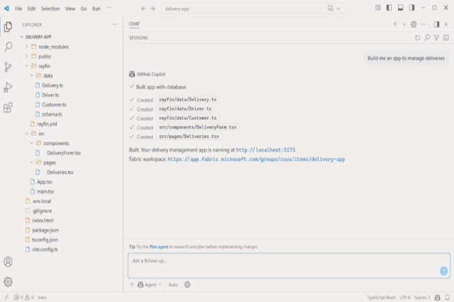Configure tools icon beside Auto

click(x=187, y=285)
